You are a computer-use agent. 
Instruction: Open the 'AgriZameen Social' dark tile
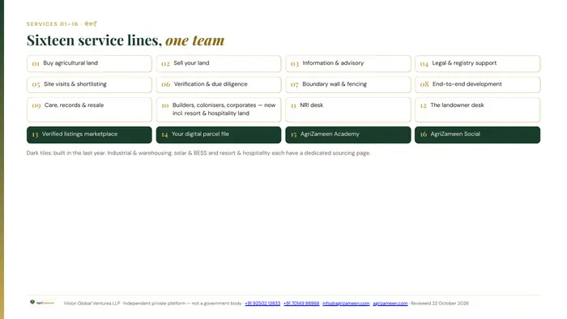tap(477, 134)
